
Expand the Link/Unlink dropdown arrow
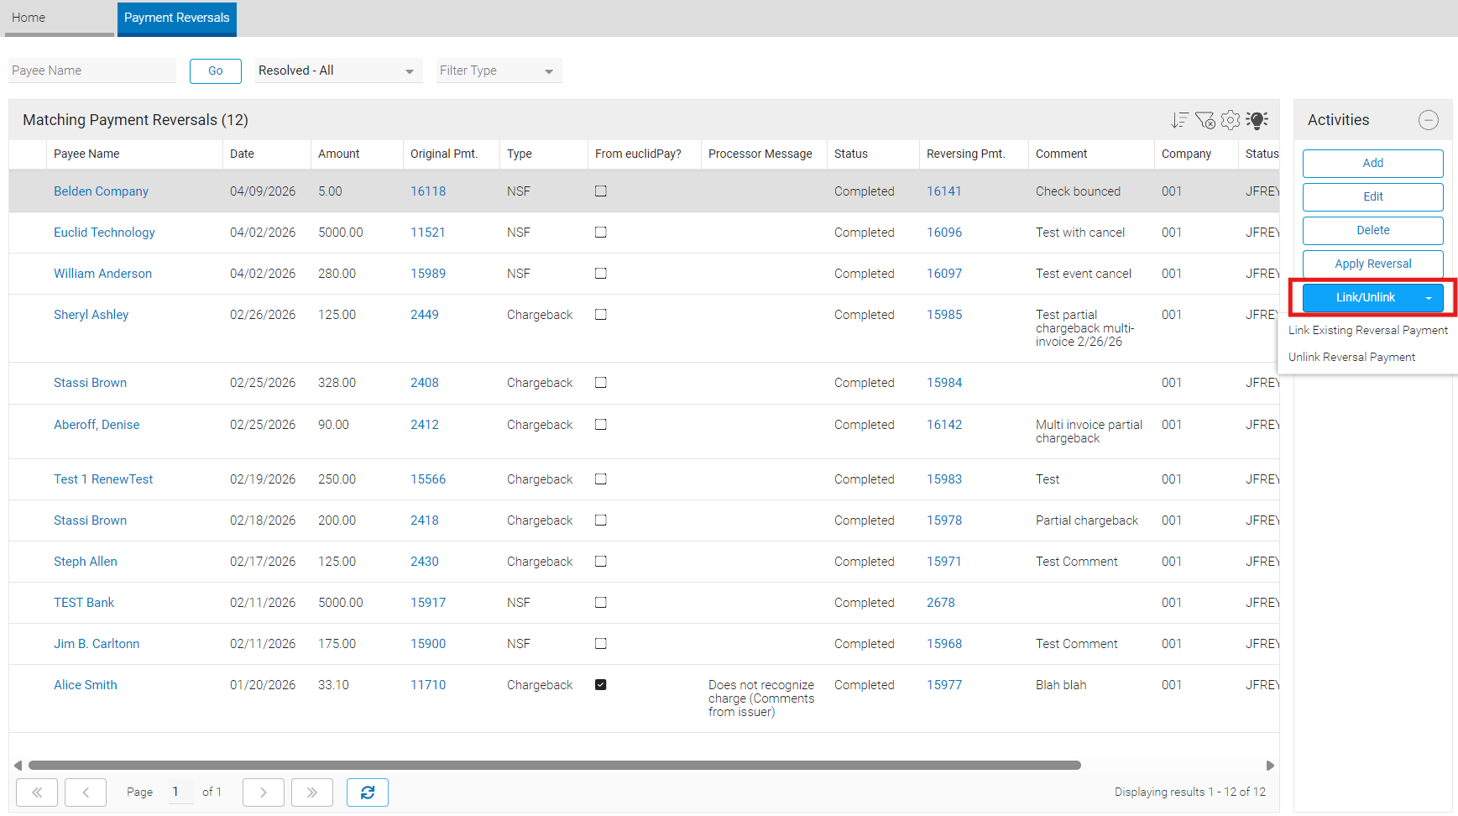pyautogui.click(x=1429, y=298)
